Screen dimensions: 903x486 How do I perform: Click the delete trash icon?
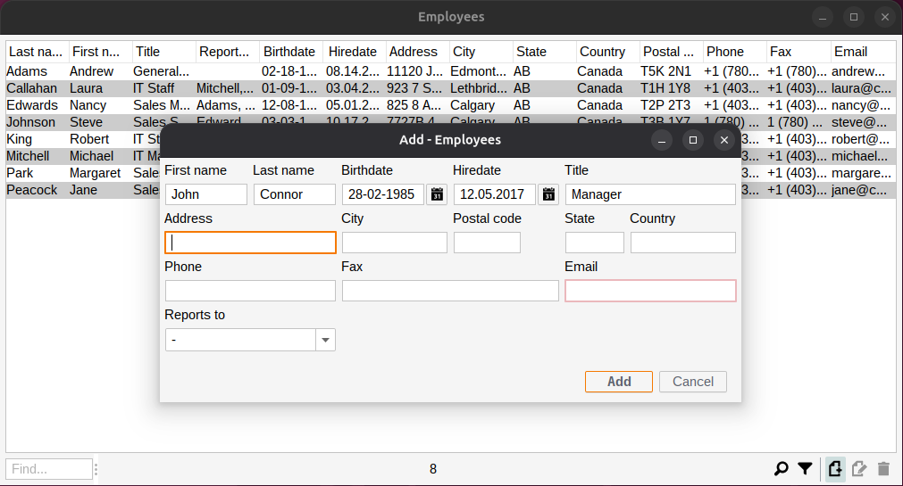[883, 468]
